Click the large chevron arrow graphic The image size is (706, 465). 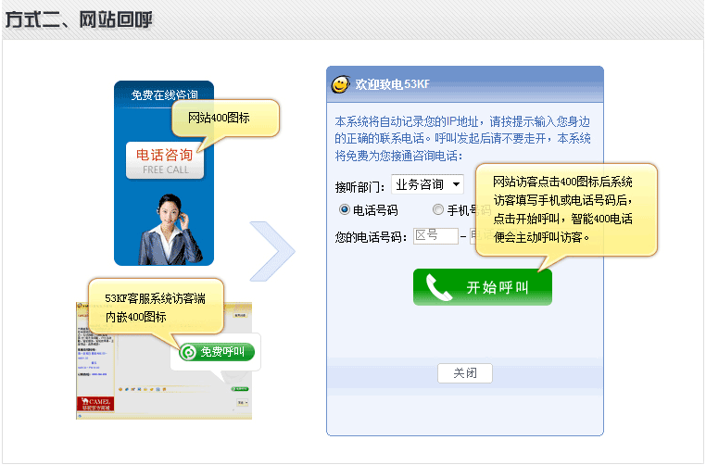click(272, 250)
